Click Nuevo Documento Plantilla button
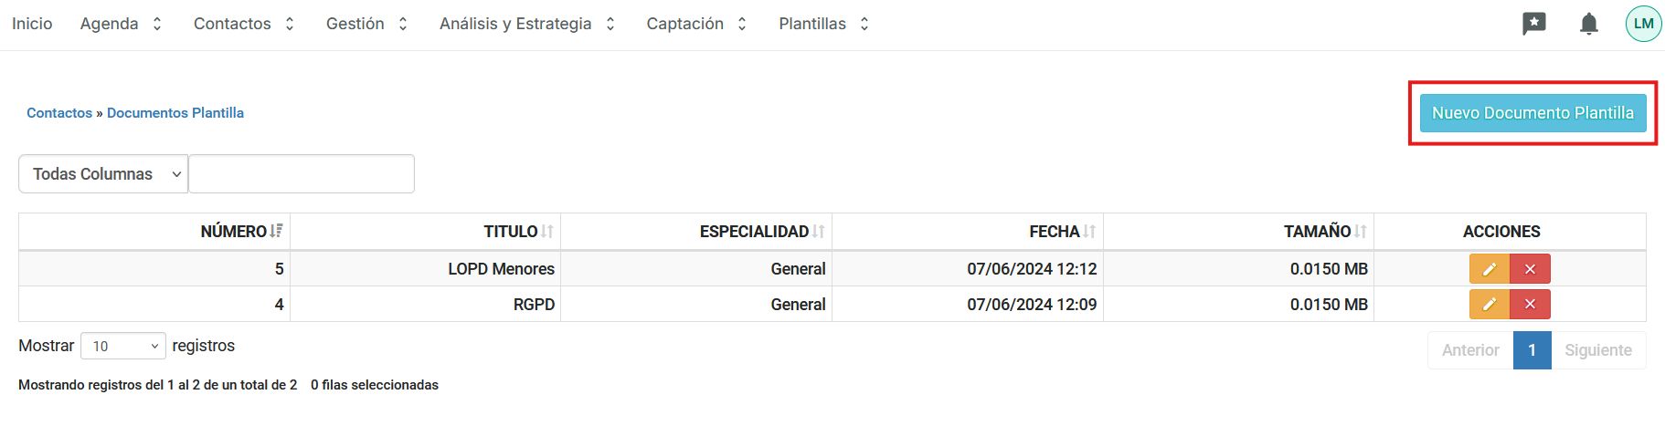Viewport: 1665px width, 426px height. [x=1532, y=113]
